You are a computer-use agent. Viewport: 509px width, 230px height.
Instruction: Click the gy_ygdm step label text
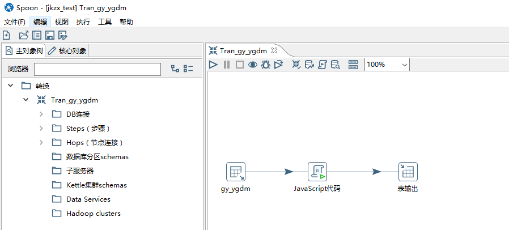click(236, 189)
